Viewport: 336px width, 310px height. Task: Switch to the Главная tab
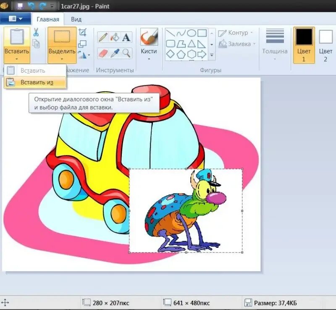[48, 19]
